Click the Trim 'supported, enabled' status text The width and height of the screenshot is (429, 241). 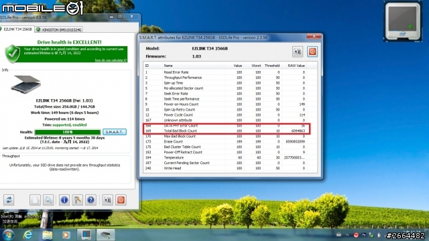pyautogui.click(x=70, y=125)
